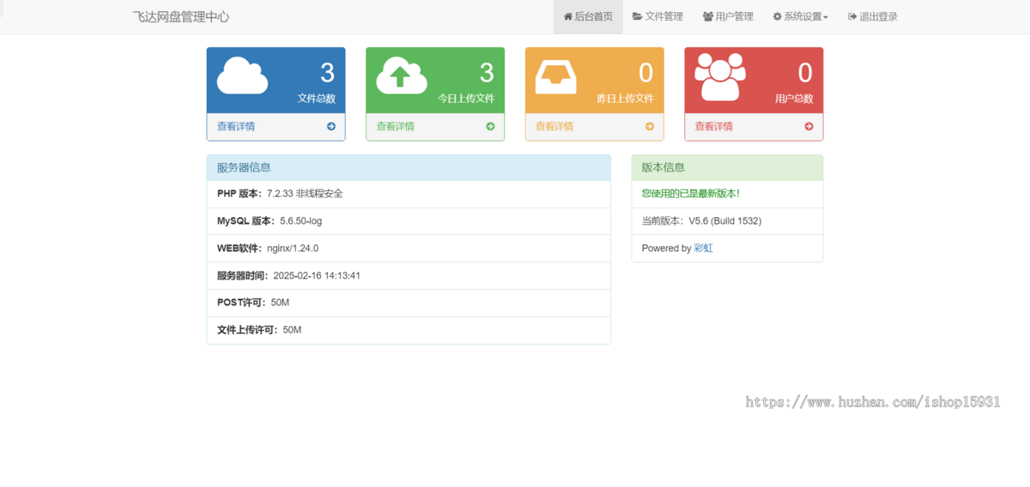Image resolution: width=1030 pixels, height=487 pixels.
Task: Click blue arrow circle in 文件总数 card
Action: pyautogui.click(x=331, y=126)
